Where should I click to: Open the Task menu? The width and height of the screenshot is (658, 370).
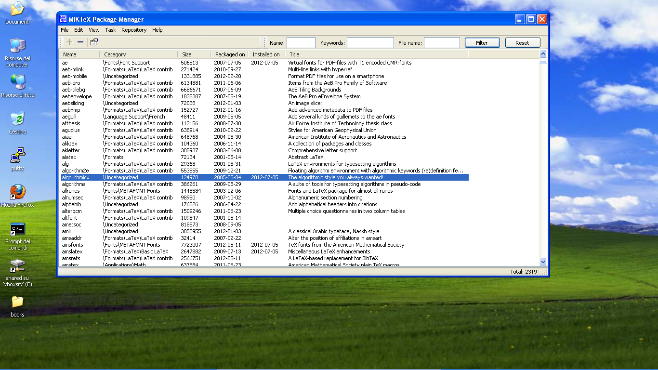(111, 30)
